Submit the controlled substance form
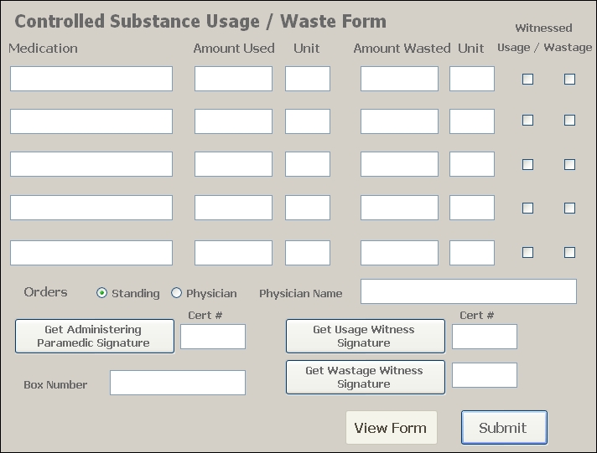 (503, 428)
